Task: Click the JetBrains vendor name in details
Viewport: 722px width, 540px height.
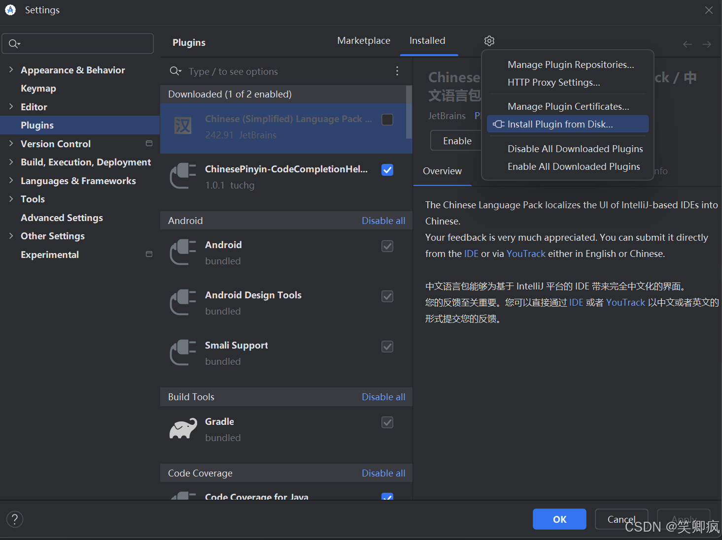Action: [447, 116]
